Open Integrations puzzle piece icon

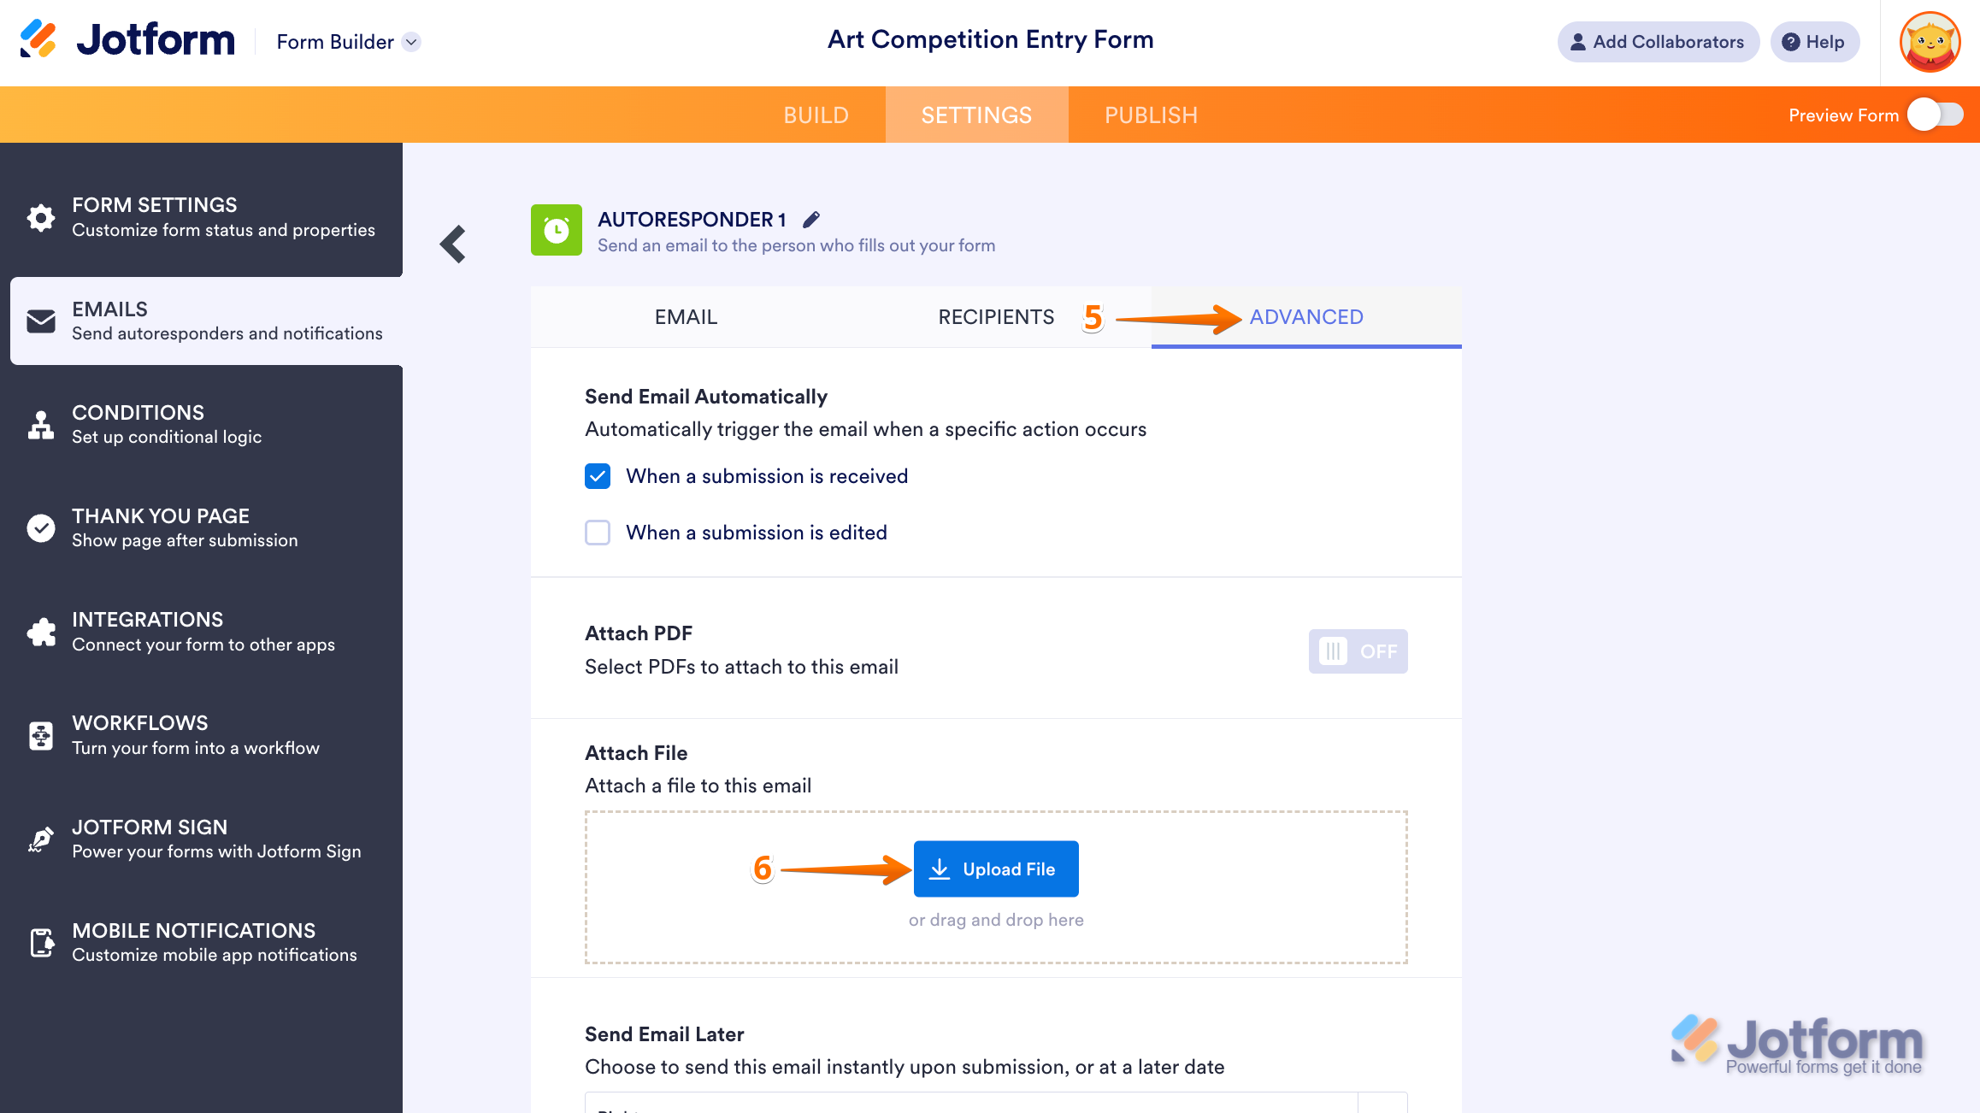pos(41,633)
